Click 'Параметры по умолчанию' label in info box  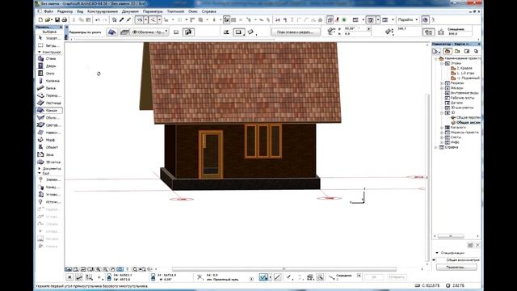[x=85, y=32]
